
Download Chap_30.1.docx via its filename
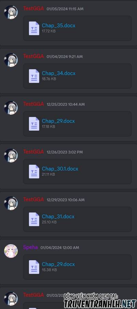tap(60, 169)
